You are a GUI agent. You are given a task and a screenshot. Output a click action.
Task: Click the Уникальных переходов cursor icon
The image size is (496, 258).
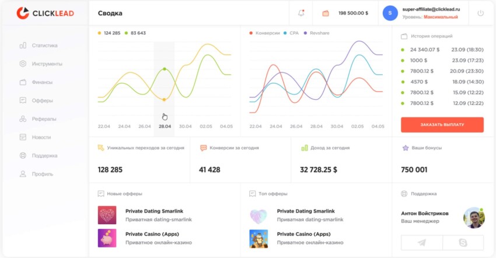[x=101, y=148]
